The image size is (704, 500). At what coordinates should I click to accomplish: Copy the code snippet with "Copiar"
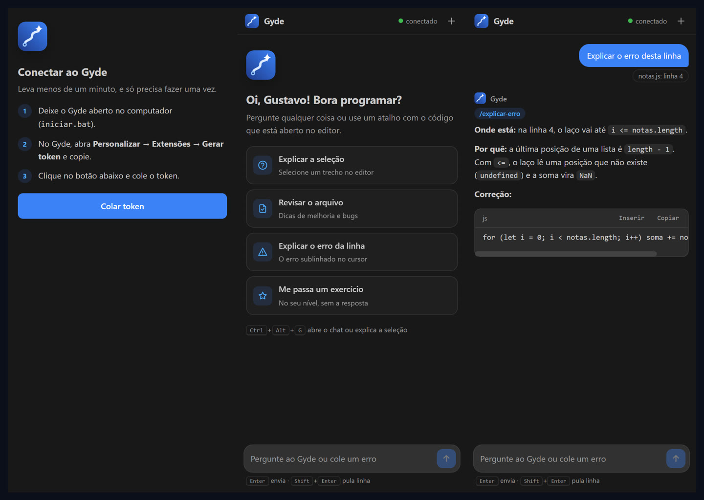click(x=668, y=218)
